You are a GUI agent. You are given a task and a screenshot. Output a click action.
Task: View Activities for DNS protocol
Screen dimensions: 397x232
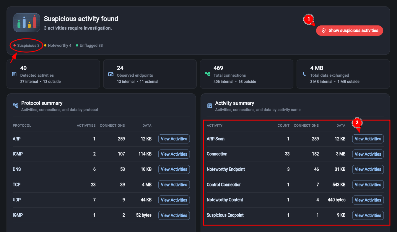point(174,169)
